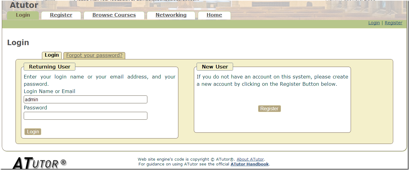Click the Register link in the green bar

[393, 23]
